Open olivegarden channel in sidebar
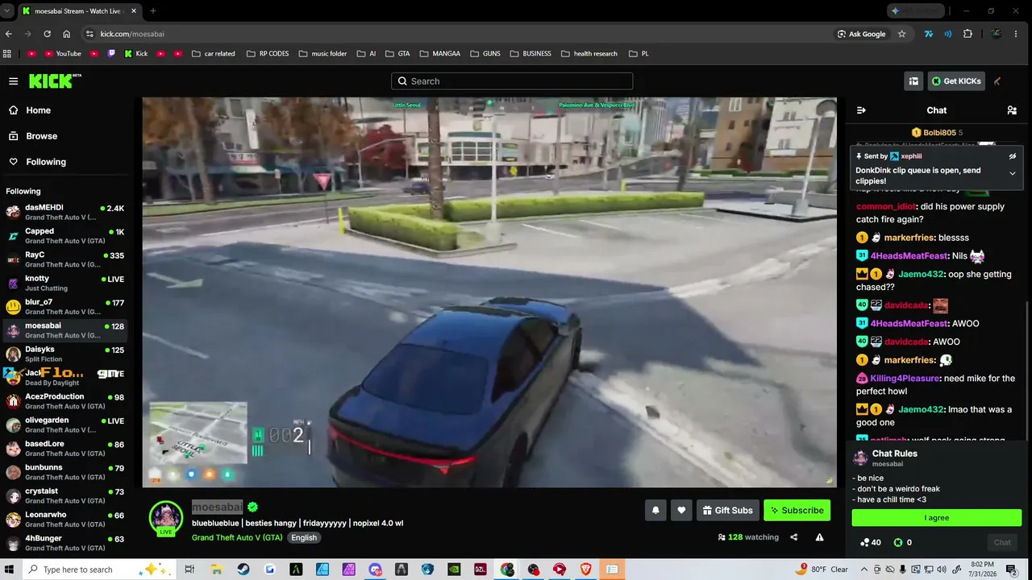The height and width of the screenshot is (580, 1032). coord(64,424)
